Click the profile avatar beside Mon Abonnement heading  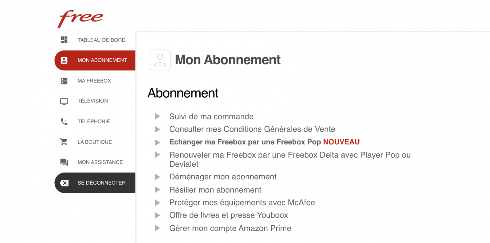click(x=160, y=60)
